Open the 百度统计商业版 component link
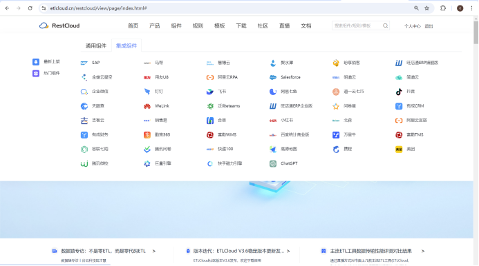The height and width of the screenshot is (266, 479). [294, 134]
